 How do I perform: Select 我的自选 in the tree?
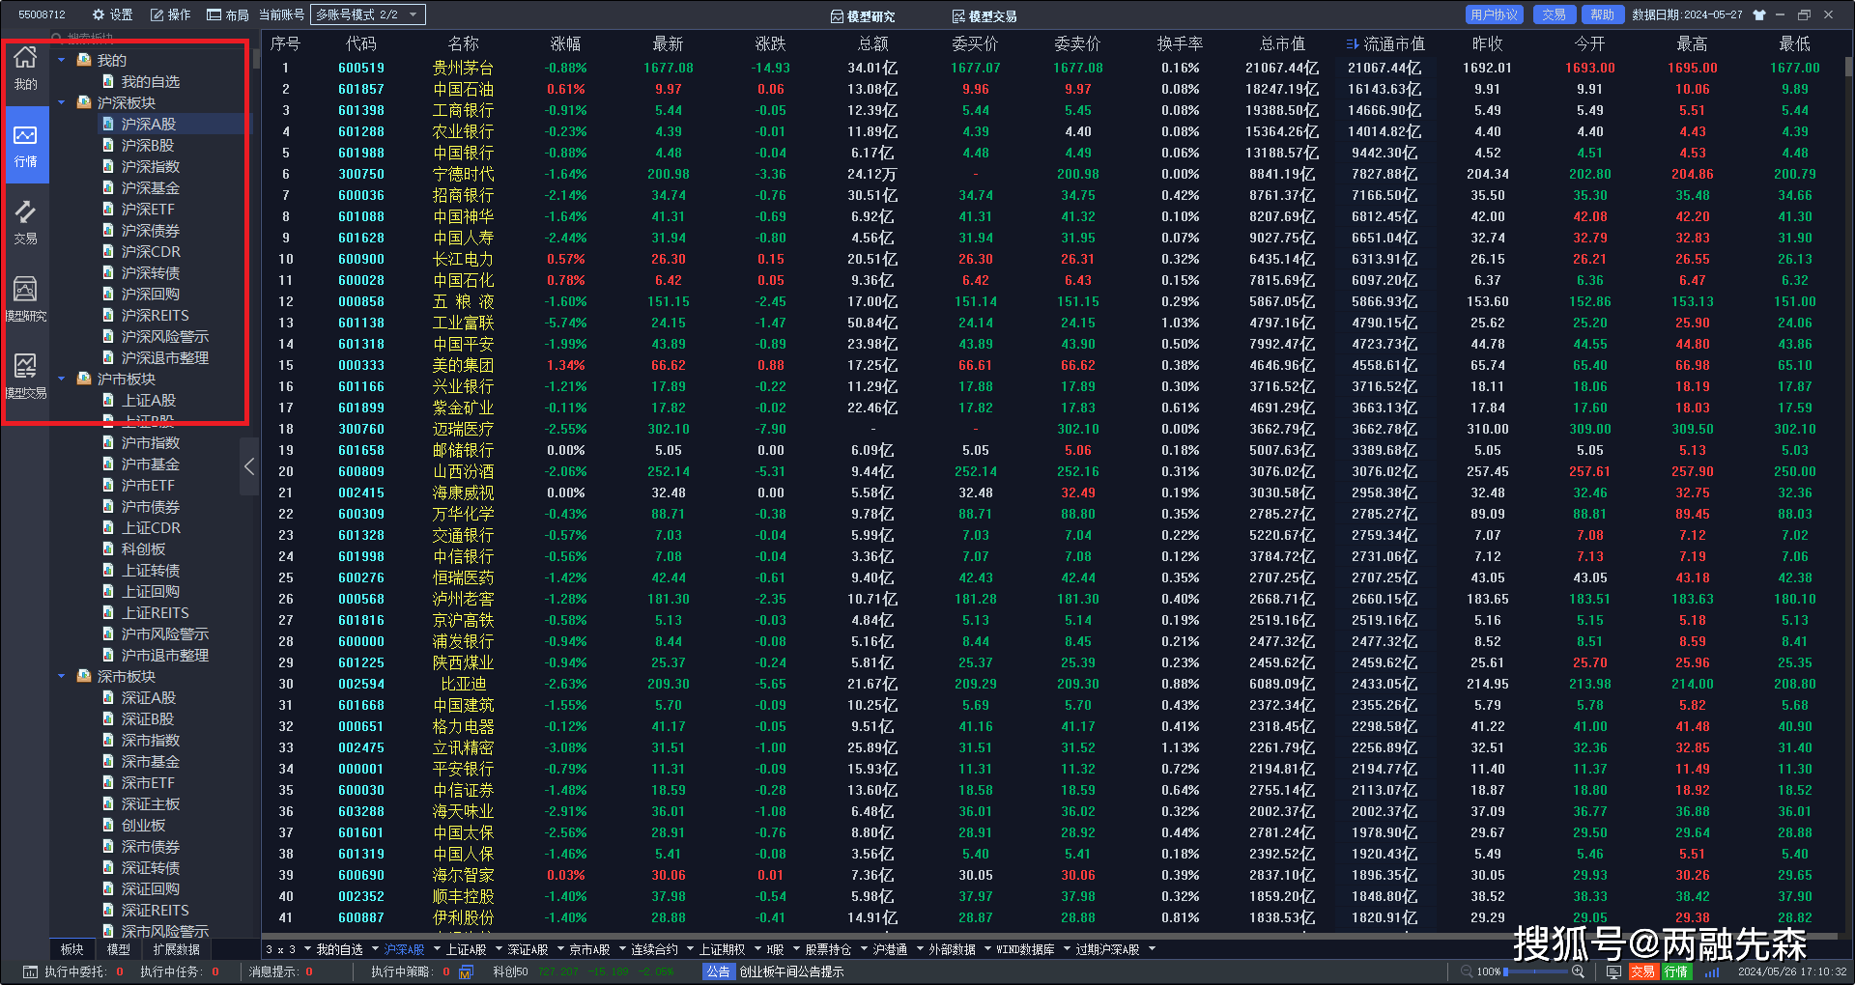click(151, 82)
